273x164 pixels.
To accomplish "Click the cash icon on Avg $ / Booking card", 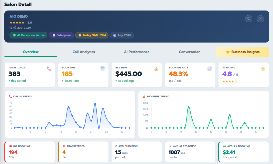I will [x=224, y=146].
